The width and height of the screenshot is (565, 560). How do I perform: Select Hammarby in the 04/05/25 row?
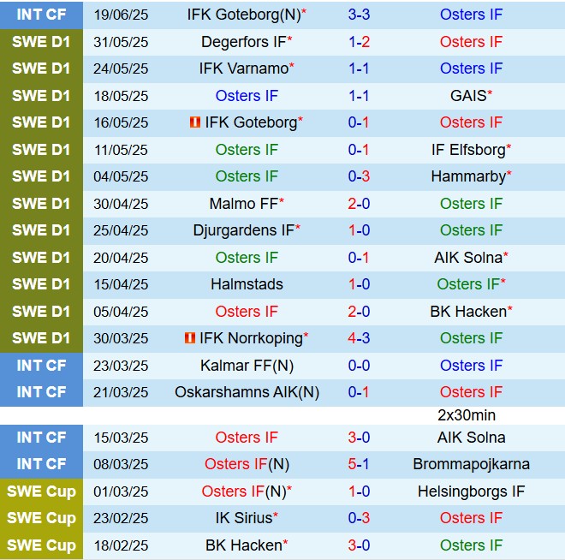[468, 176]
